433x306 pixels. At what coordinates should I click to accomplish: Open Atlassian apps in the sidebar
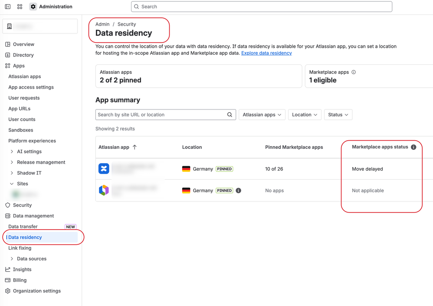(x=25, y=76)
